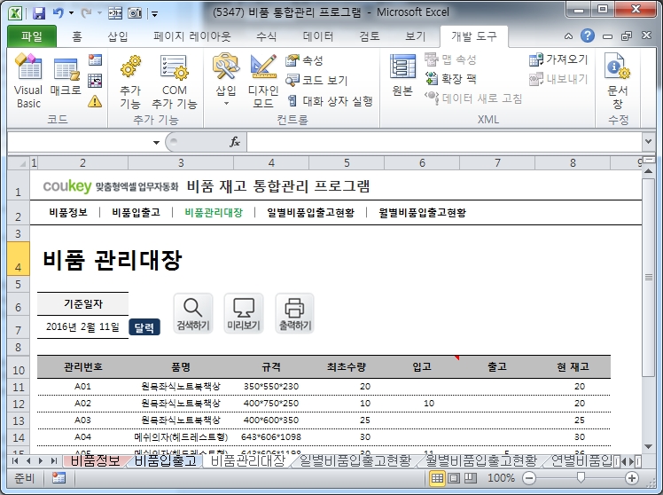Select the 월별비품입출고현황 sheet tab

(480, 460)
